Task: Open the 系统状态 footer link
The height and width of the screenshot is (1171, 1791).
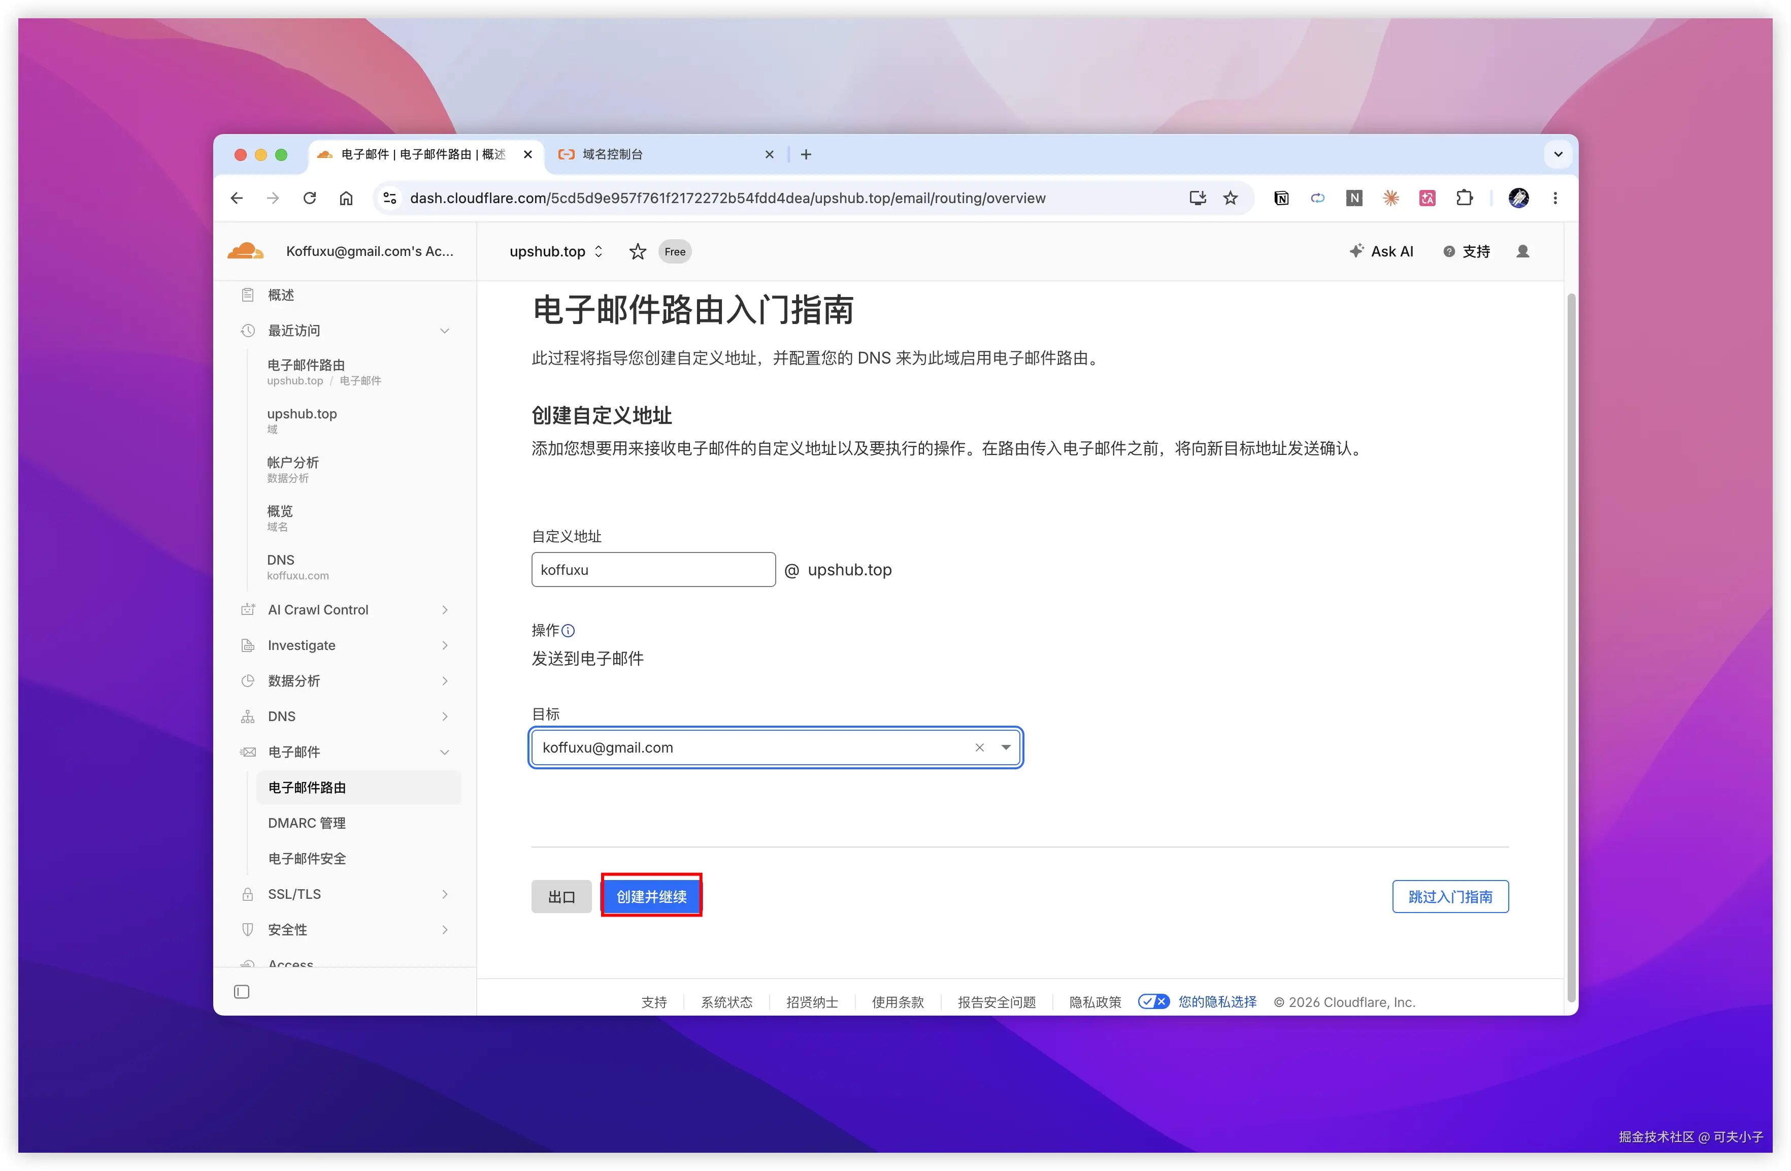Action: 726,1002
